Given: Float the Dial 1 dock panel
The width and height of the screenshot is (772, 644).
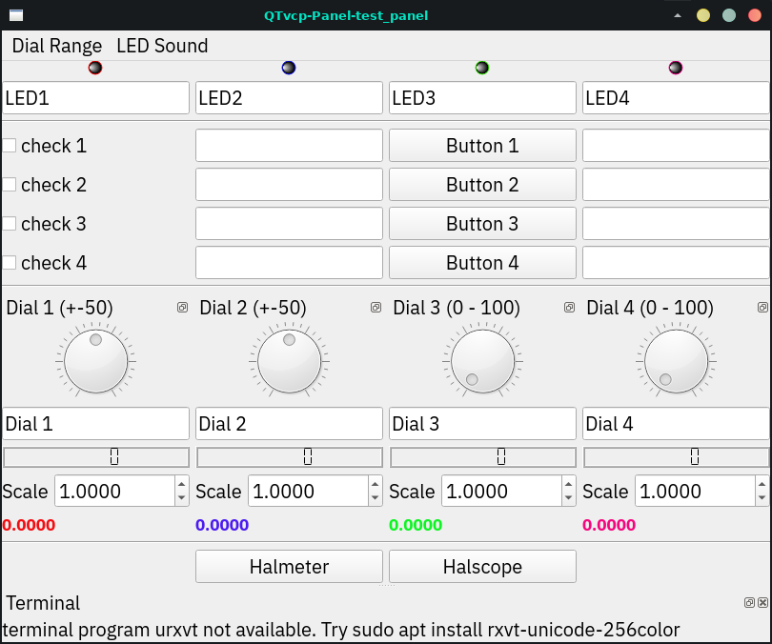Looking at the screenshot, I should point(182,308).
